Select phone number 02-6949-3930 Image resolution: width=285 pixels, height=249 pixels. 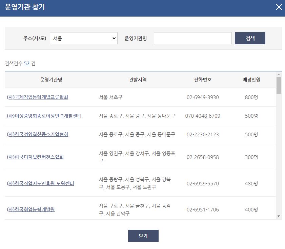203,97
